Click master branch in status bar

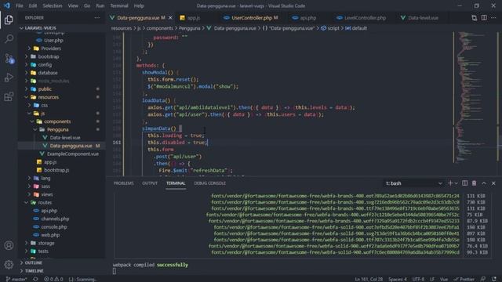click(x=16, y=279)
